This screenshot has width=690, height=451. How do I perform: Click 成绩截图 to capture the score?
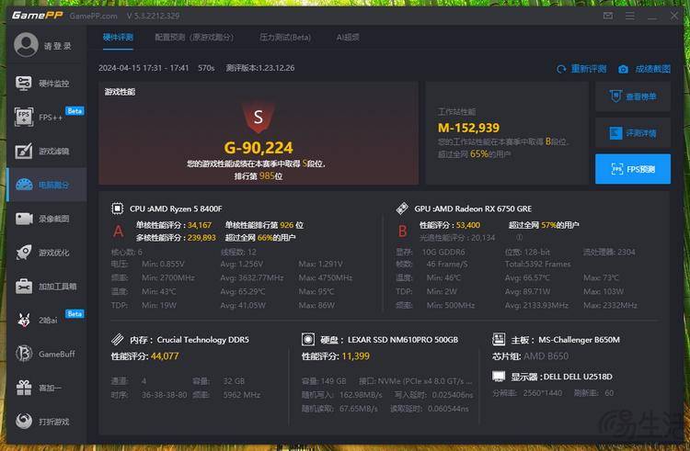pos(644,69)
